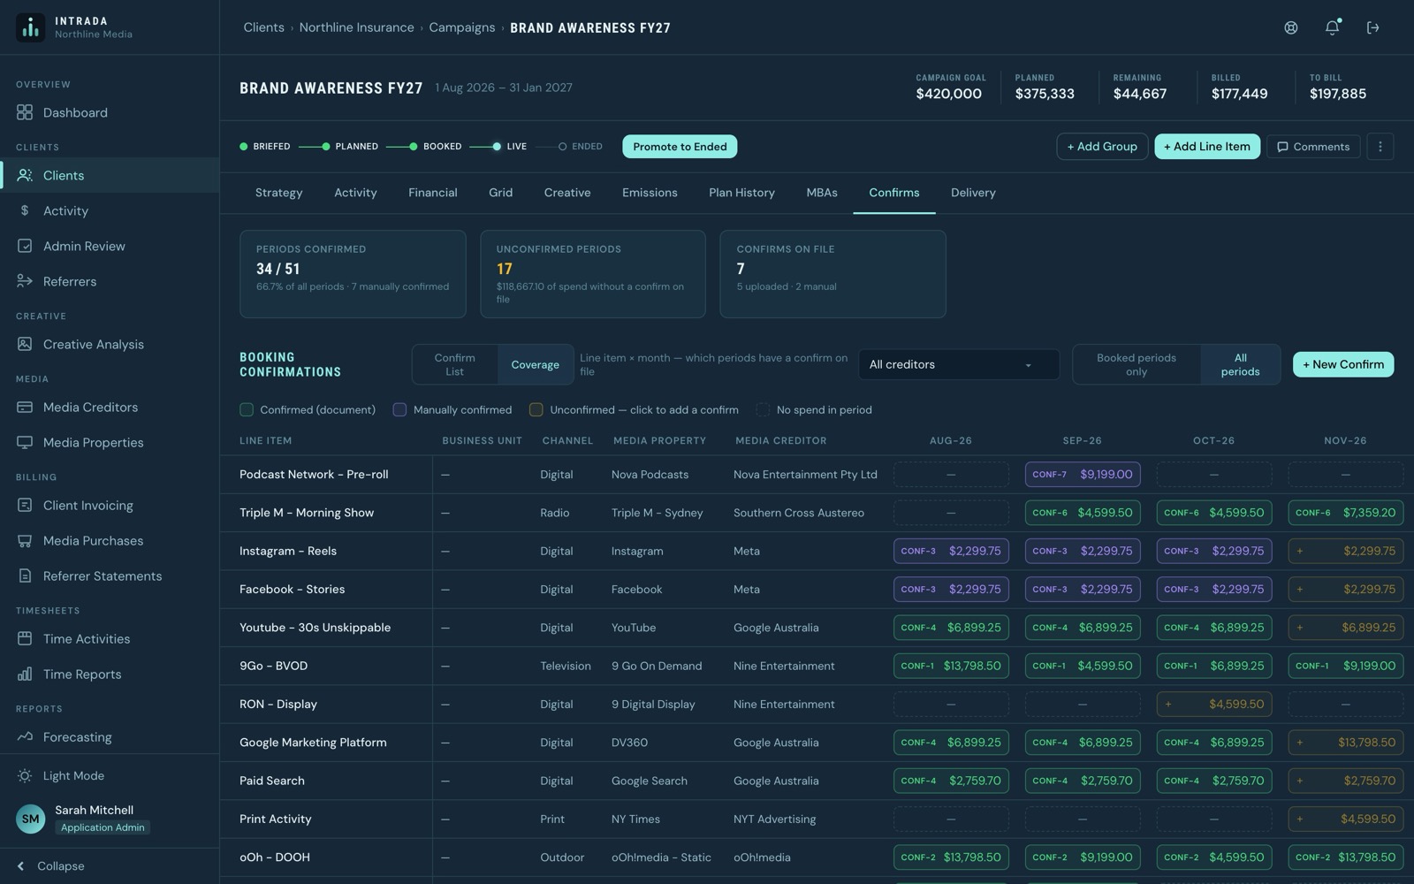Select All periods toggle
The width and height of the screenshot is (1414, 884).
coord(1240,364)
